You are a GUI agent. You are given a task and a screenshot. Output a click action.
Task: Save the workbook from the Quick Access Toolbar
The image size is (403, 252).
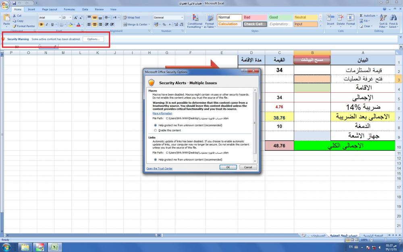14,3
